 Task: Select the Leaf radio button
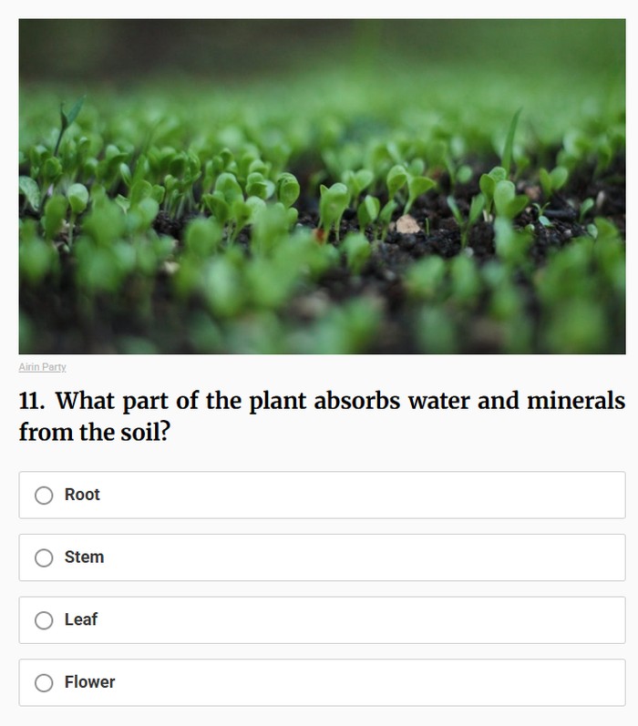44,620
